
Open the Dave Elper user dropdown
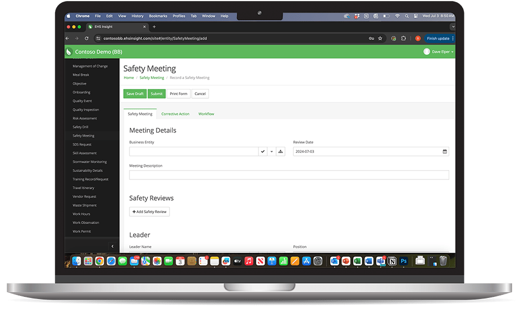pos(441,51)
